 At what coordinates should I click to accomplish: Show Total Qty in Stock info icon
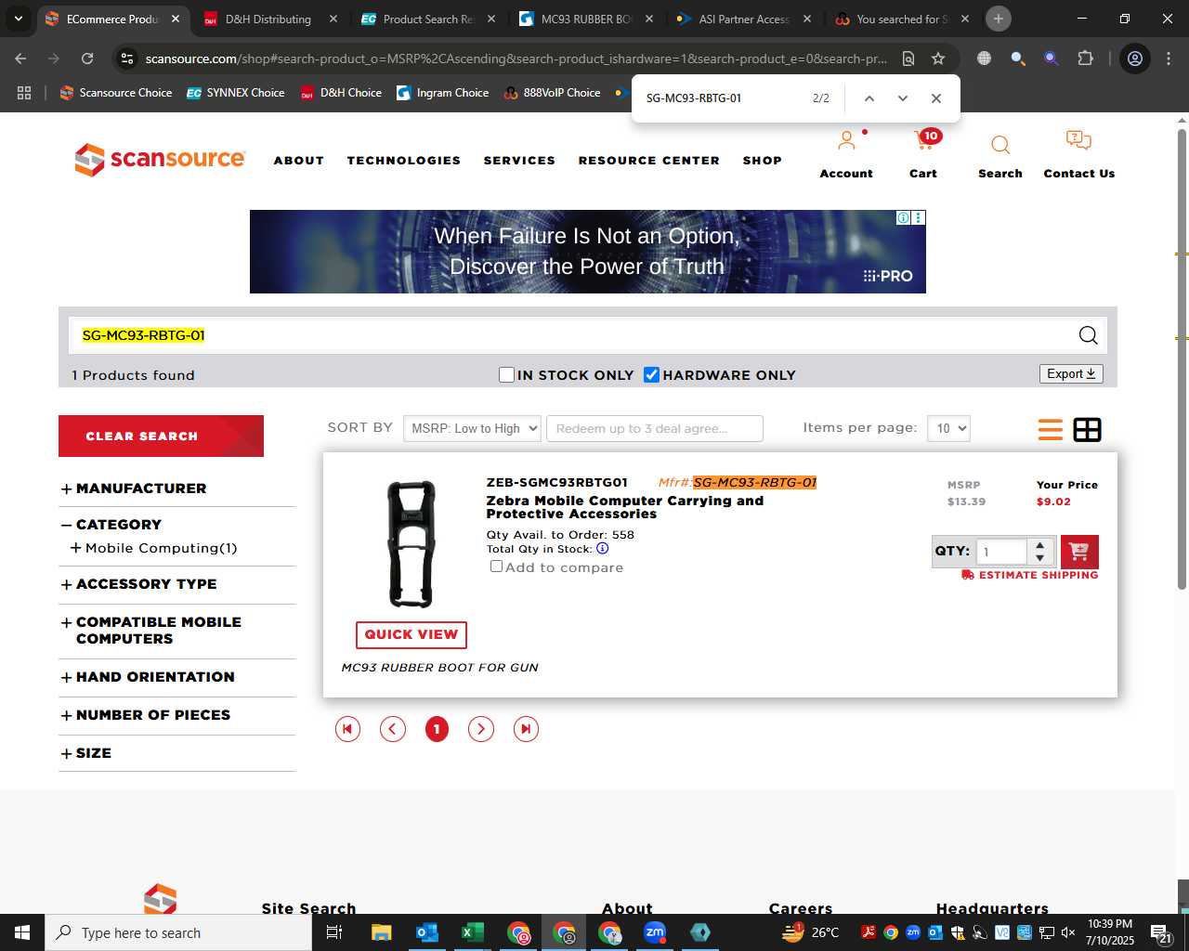pos(602,549)
